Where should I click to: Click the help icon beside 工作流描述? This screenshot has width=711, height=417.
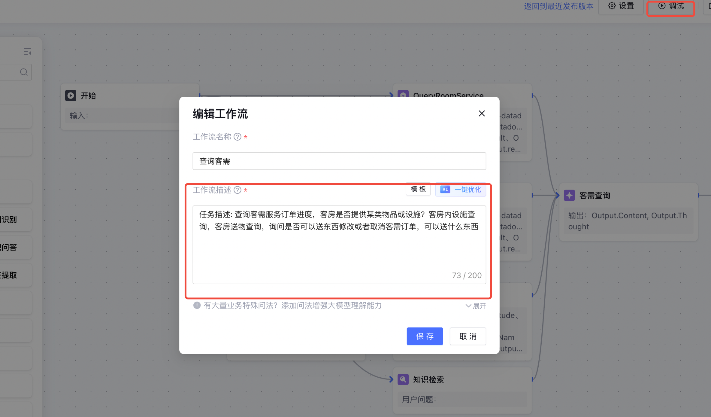238,190
